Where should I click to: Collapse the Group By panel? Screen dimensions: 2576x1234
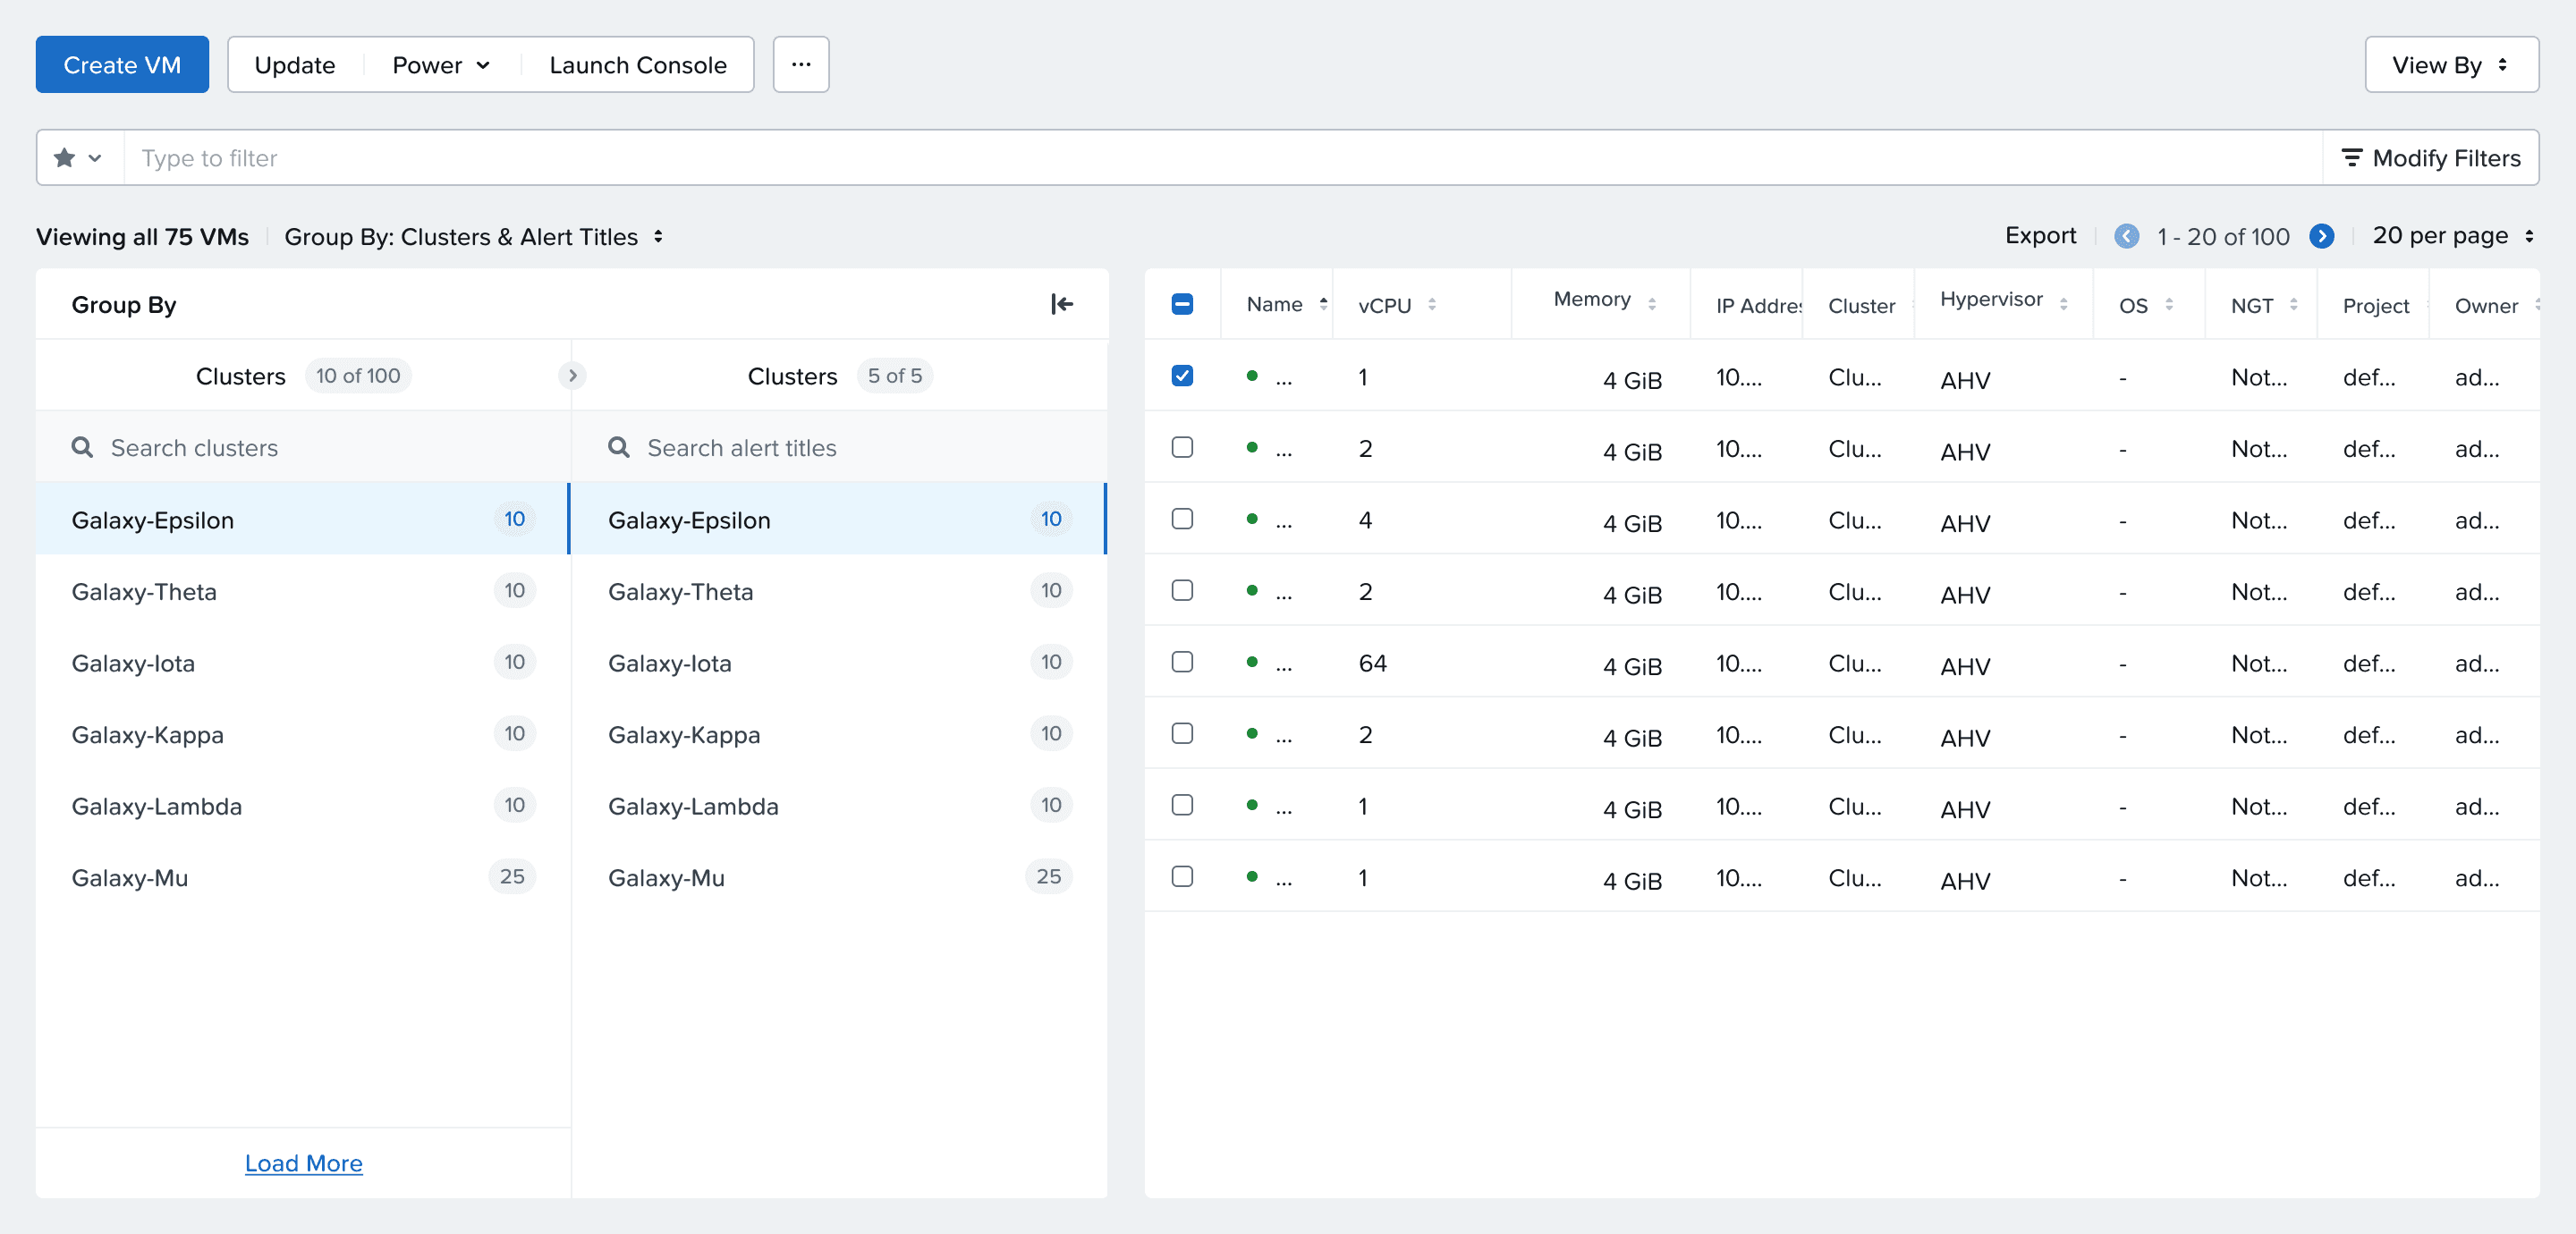point(1061,304)
